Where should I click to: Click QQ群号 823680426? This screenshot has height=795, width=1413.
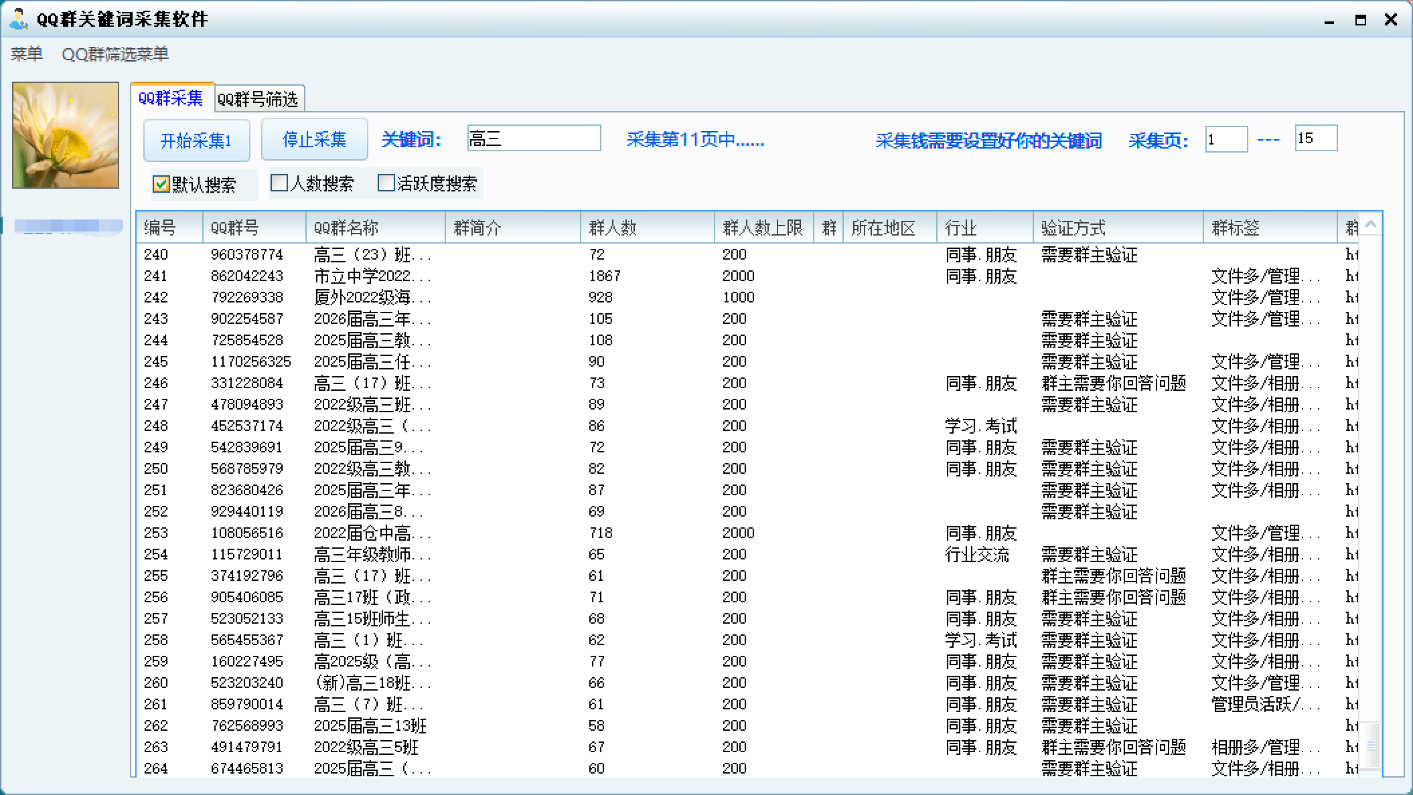pos(247,490)
